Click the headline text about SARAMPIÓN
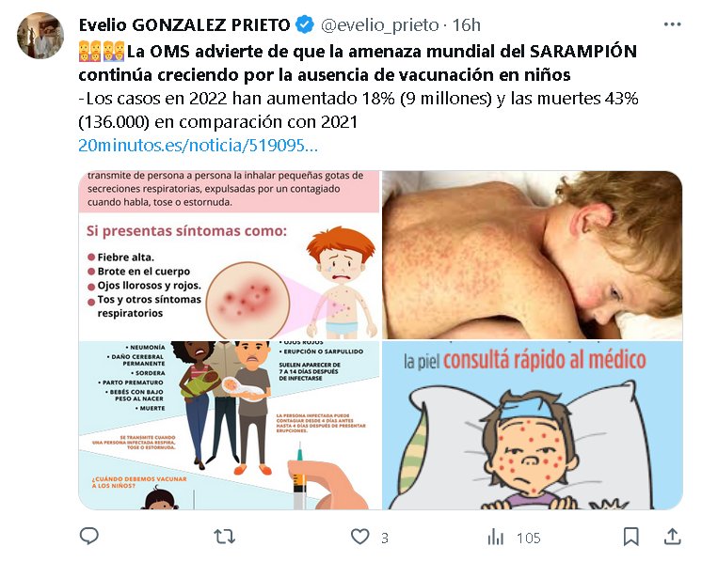 (x=358, y=63)
